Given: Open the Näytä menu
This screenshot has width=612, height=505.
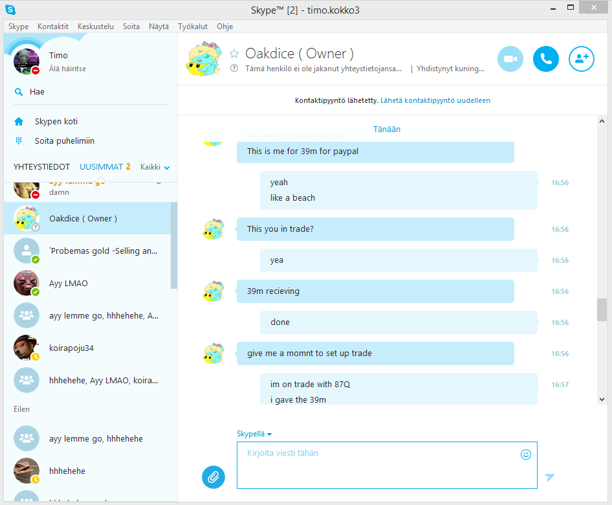Looking at the screenshot, I should [x=158, y=27].
